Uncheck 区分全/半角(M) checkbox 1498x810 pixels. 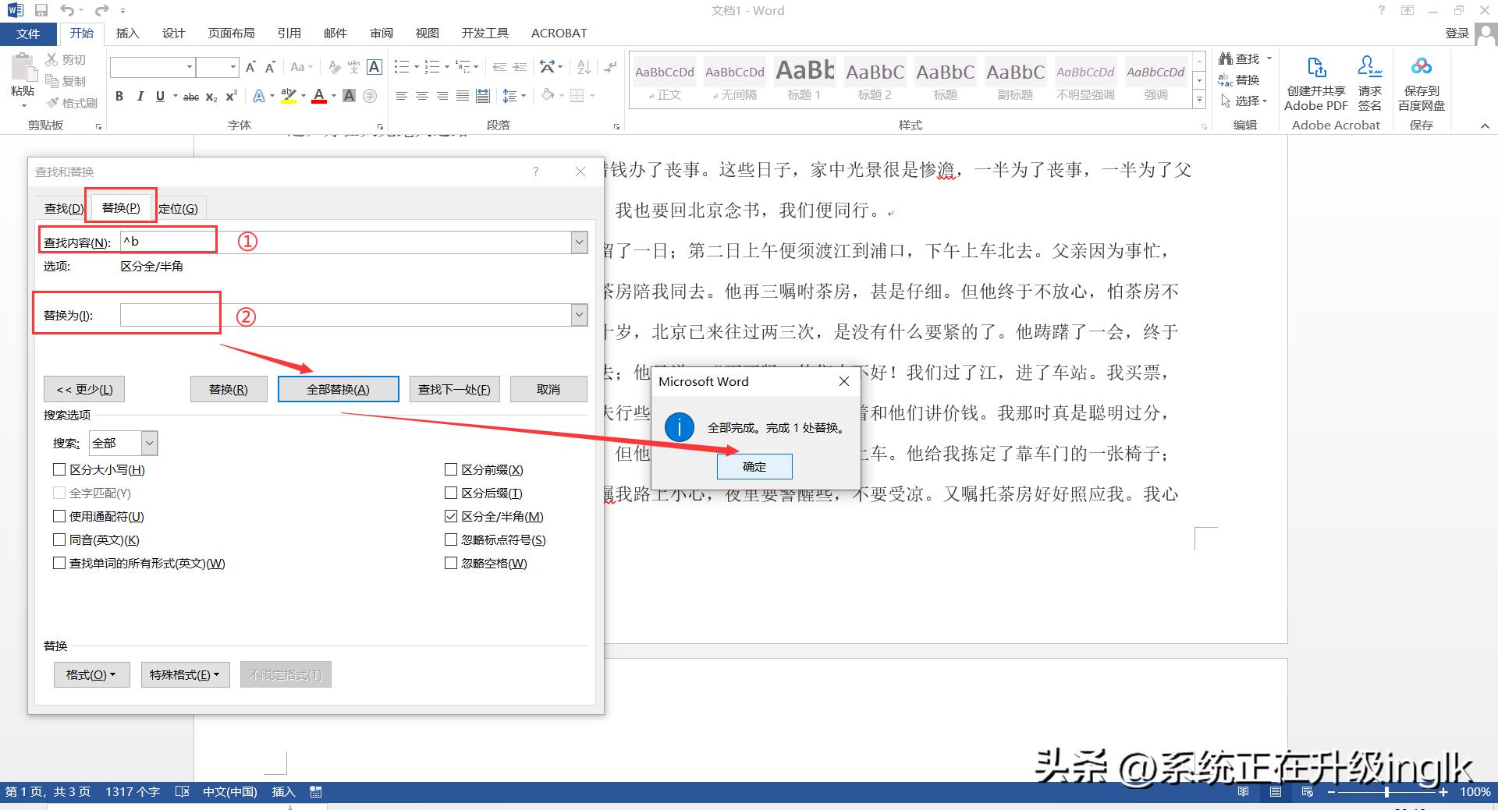click(450, 516)
